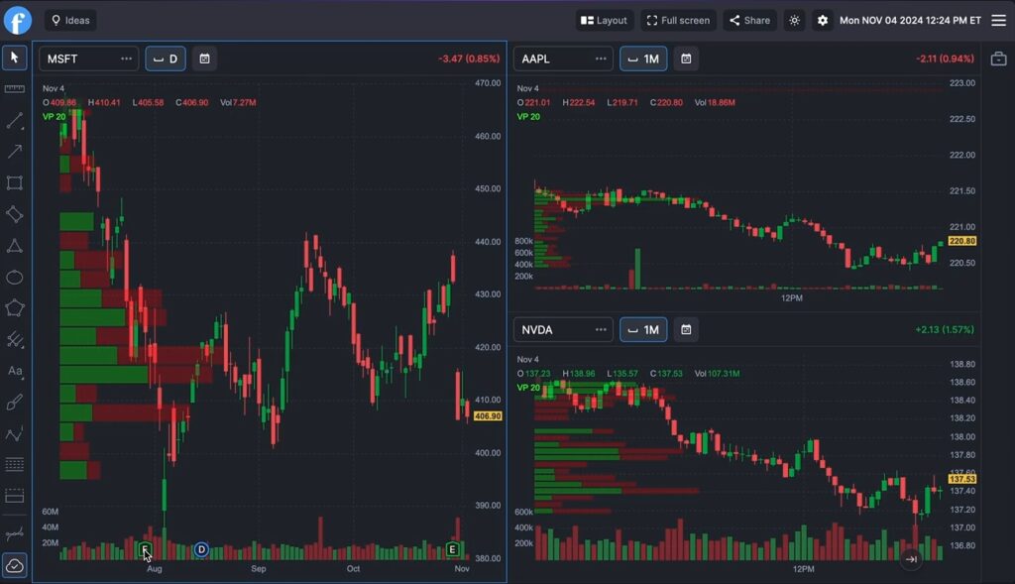This screenshot has width=1015, height=584.
Task: Open AAPL chart date range calendar
Action: 686,58
